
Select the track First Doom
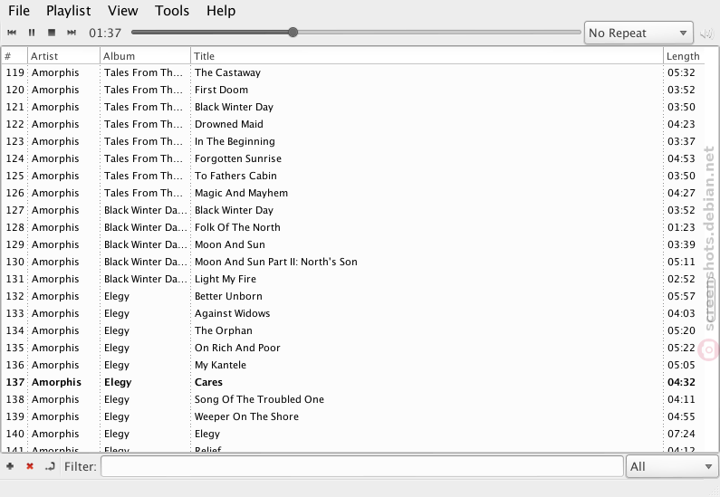pyautogui.click(x=352, y=90)
